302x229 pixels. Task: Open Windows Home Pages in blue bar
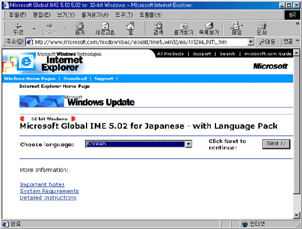(x=30, y=78)
